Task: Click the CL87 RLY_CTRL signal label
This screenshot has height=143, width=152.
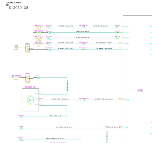Action: point(49,48)
